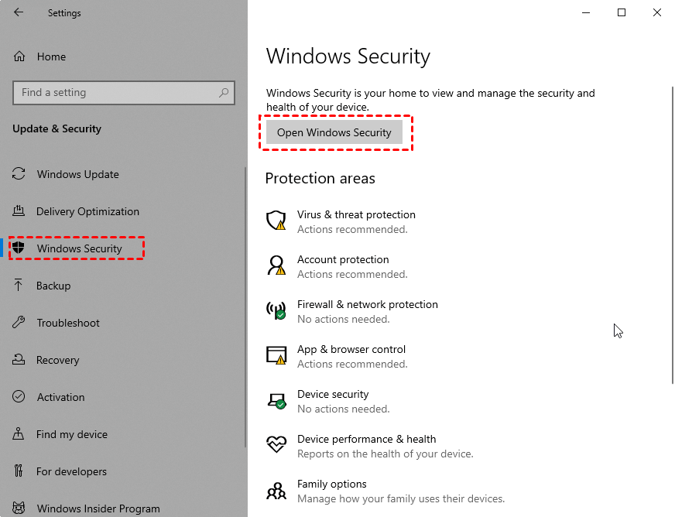The height and width of the screenshot is (517, 675).
Task: Open the For developers settings
Action: click(x=71, y=471)
